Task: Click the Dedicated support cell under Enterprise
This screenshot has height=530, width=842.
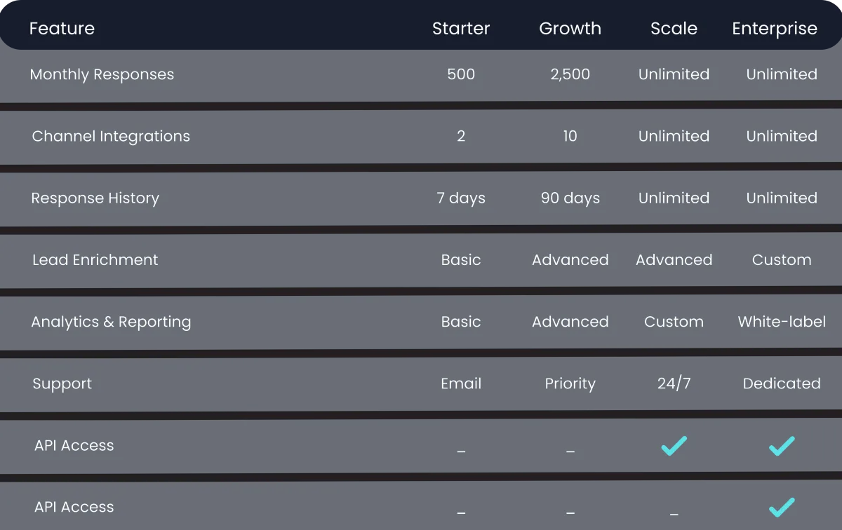Action: click(782, 383)
